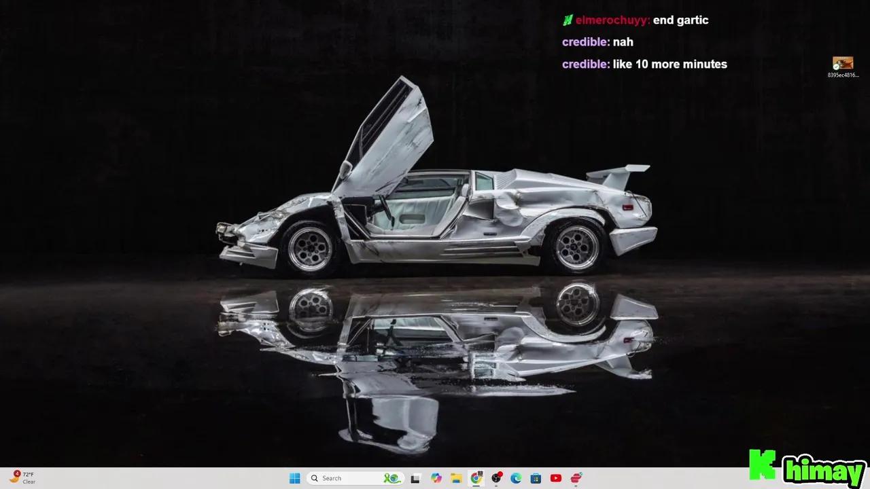Click credible's name beside "nah"

pyautogui.click(x=585, y=42)
